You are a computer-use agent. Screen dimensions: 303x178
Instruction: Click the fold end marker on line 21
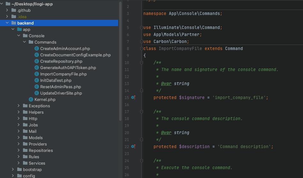click(x=141, y=139)
